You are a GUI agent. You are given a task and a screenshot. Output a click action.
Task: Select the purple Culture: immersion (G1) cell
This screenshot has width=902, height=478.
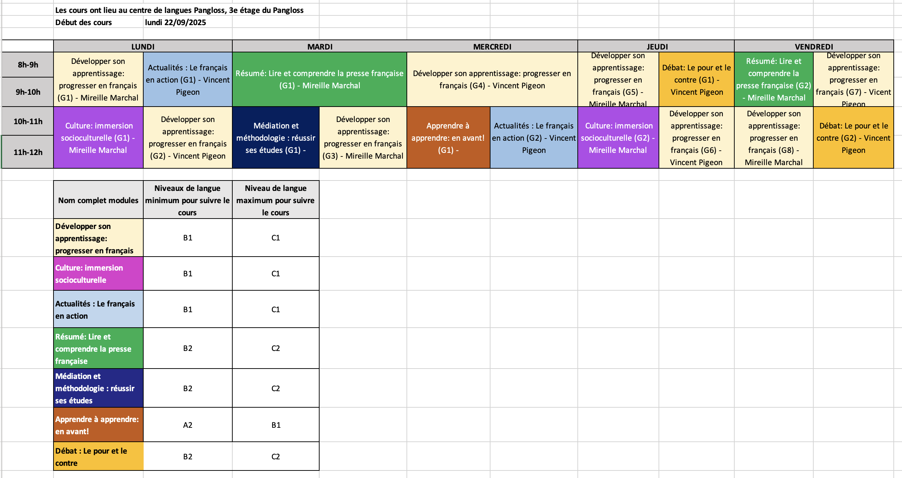(98, 137)
